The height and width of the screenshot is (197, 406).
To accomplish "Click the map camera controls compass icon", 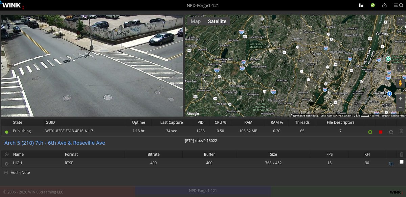I will (x=400, y=68).
